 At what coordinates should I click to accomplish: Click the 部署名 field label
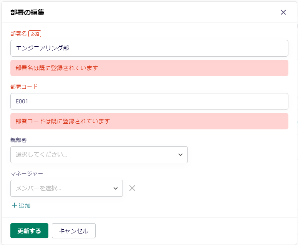pyautogui.click(x=18, y=34)
